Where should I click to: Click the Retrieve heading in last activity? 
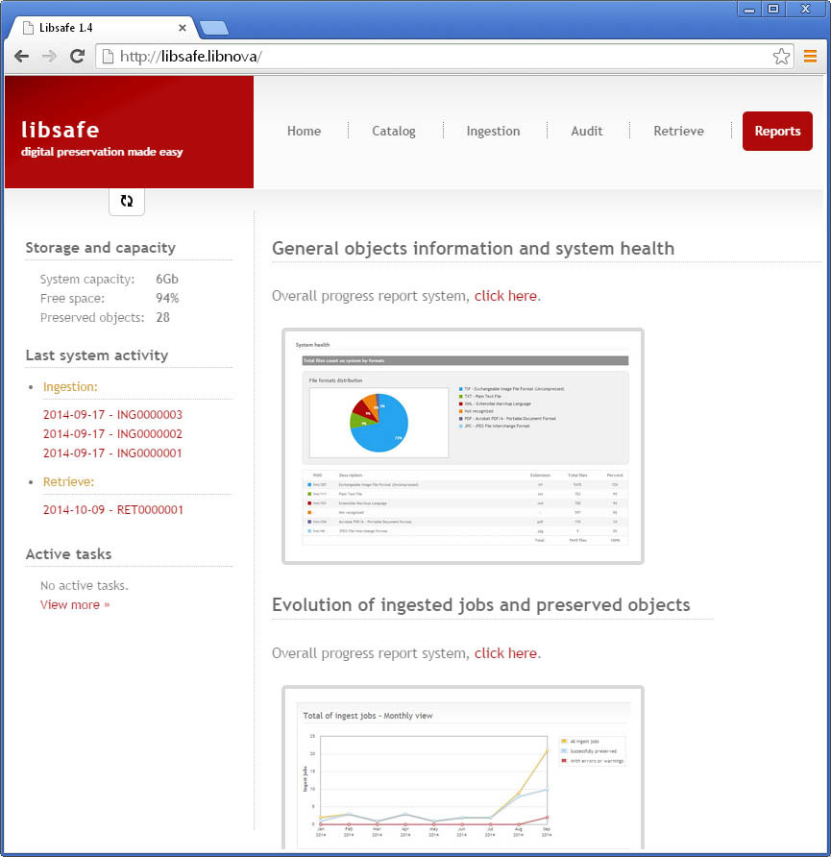pos(69,482)
